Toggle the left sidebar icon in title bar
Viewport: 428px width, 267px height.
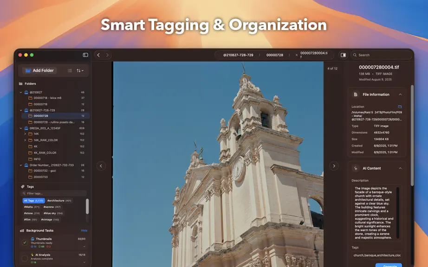(85, 55)
